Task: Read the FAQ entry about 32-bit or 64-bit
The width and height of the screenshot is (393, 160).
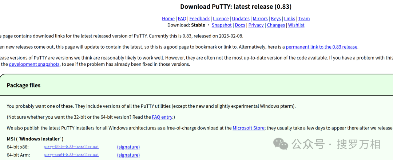Action: [x=162, y=117]
